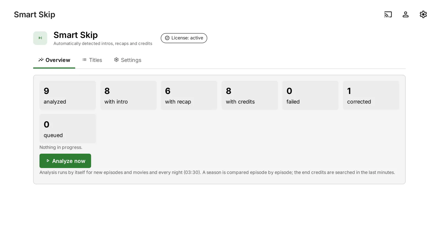441x248 pixels.
Task: Select the 9 analyzed stat card
Action: tap(68, 95)
